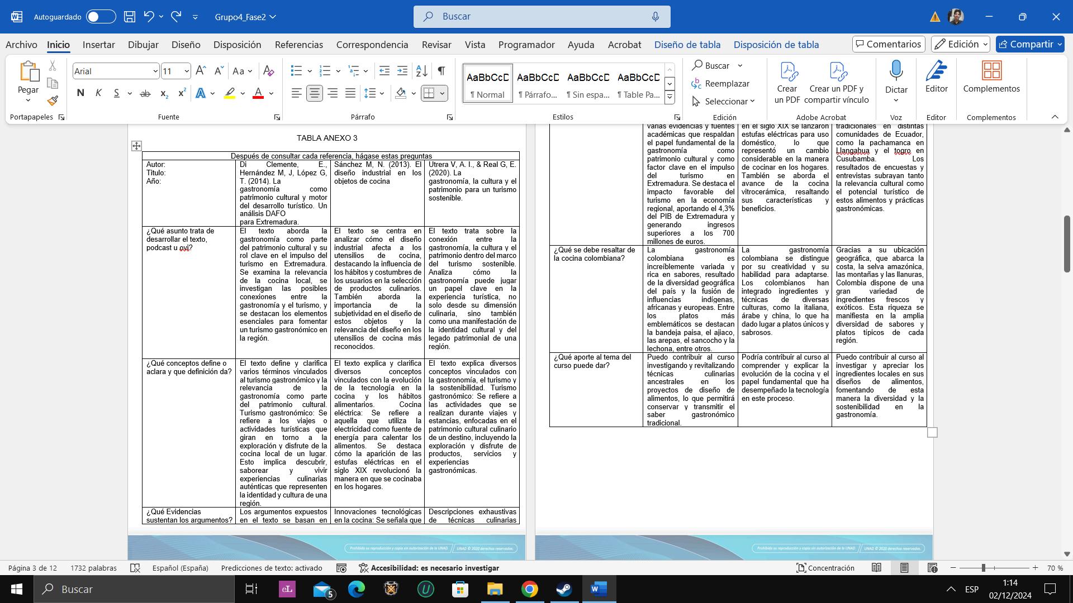Switch to Web Layout view icon
The width and height of the screenshot is (1073, 603).
click(932, 568)
